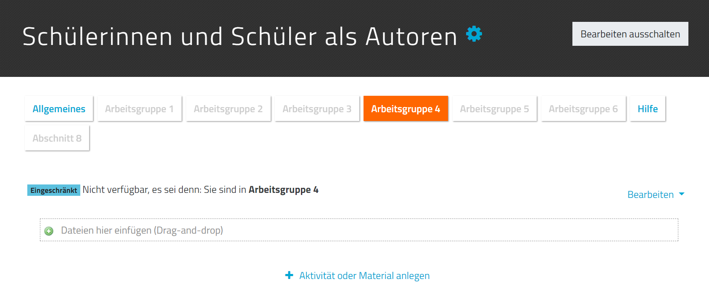Click the Schülerinnen und Schüler als Autoren heading
The width and height of the screenshot is (709, 308).
click(240, 37)
